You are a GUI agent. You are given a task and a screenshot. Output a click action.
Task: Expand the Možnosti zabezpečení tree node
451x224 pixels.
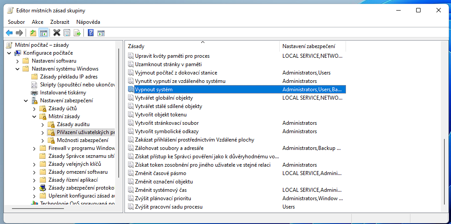tap(43, 140)
